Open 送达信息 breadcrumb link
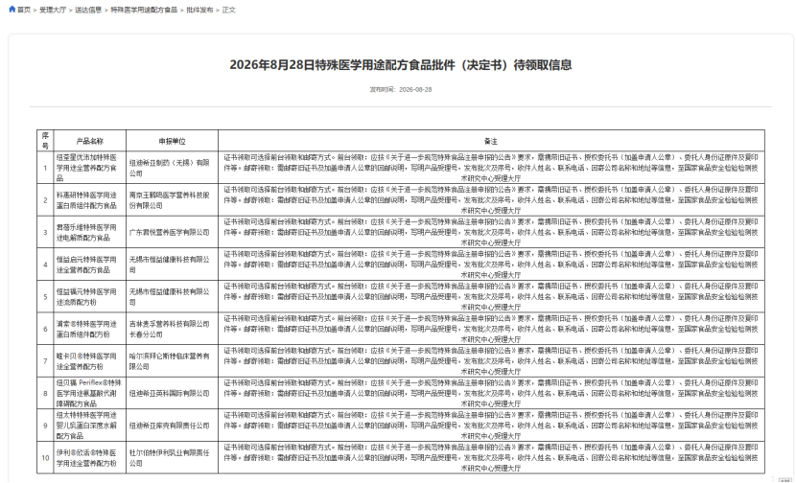The height and width of the screenshot is (483, 796). click(x=88, y=10)
